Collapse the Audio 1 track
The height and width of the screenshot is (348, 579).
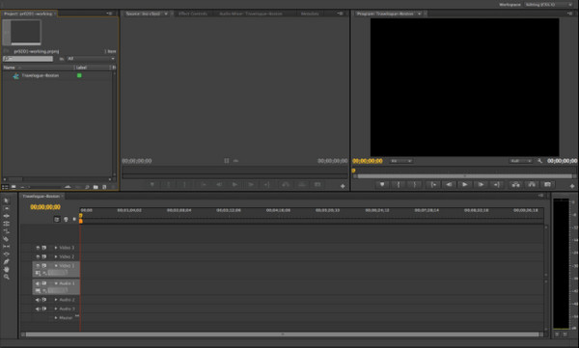pos(56,283)
